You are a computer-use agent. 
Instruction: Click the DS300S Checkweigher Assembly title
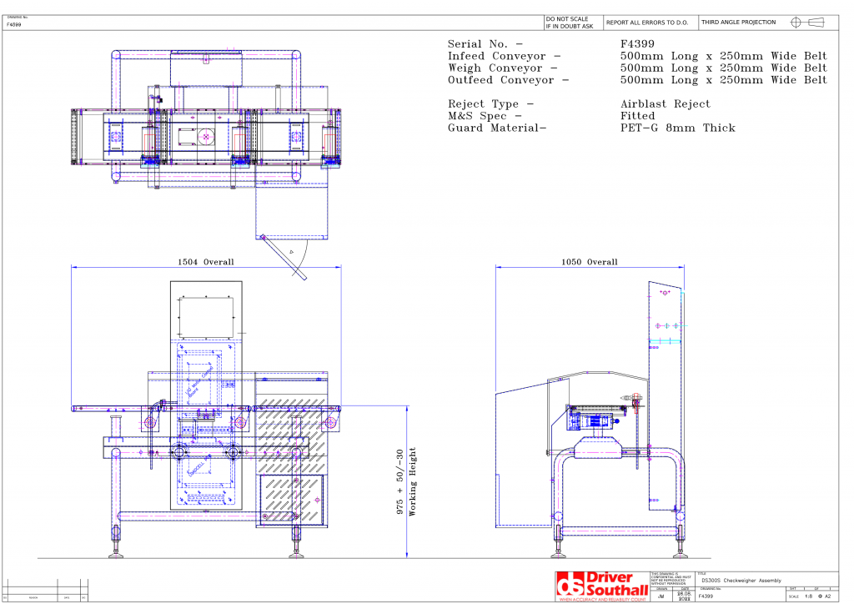[x=742, y=580]
